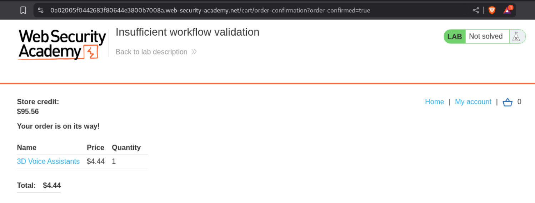Open the My account link
The height and width of the screenshot is (203, 535).
tap(473, 102)
